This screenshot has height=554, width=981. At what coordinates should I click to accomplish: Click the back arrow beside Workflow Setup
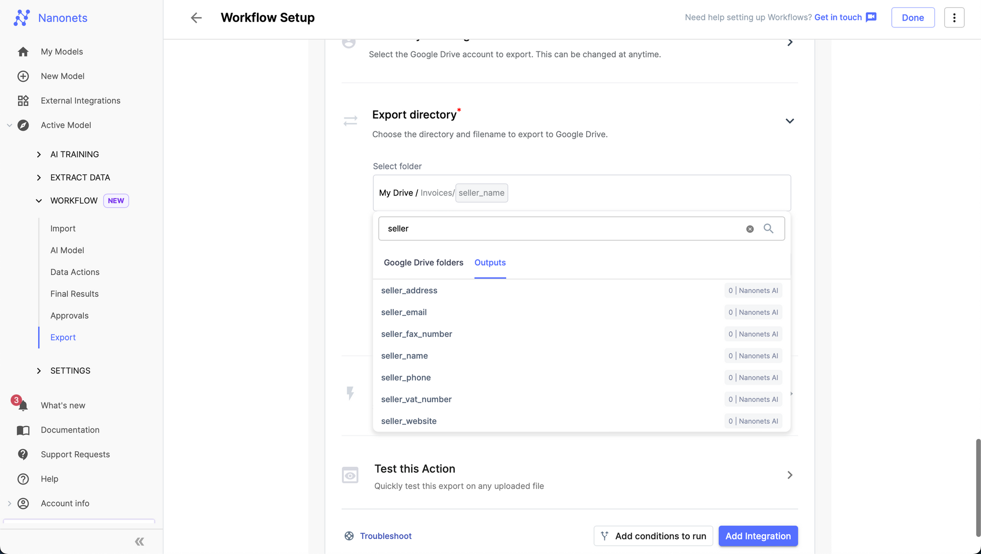click(x=196, y=18)
